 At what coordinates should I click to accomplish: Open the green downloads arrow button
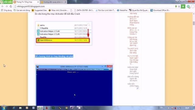click(x=183, y=6)
